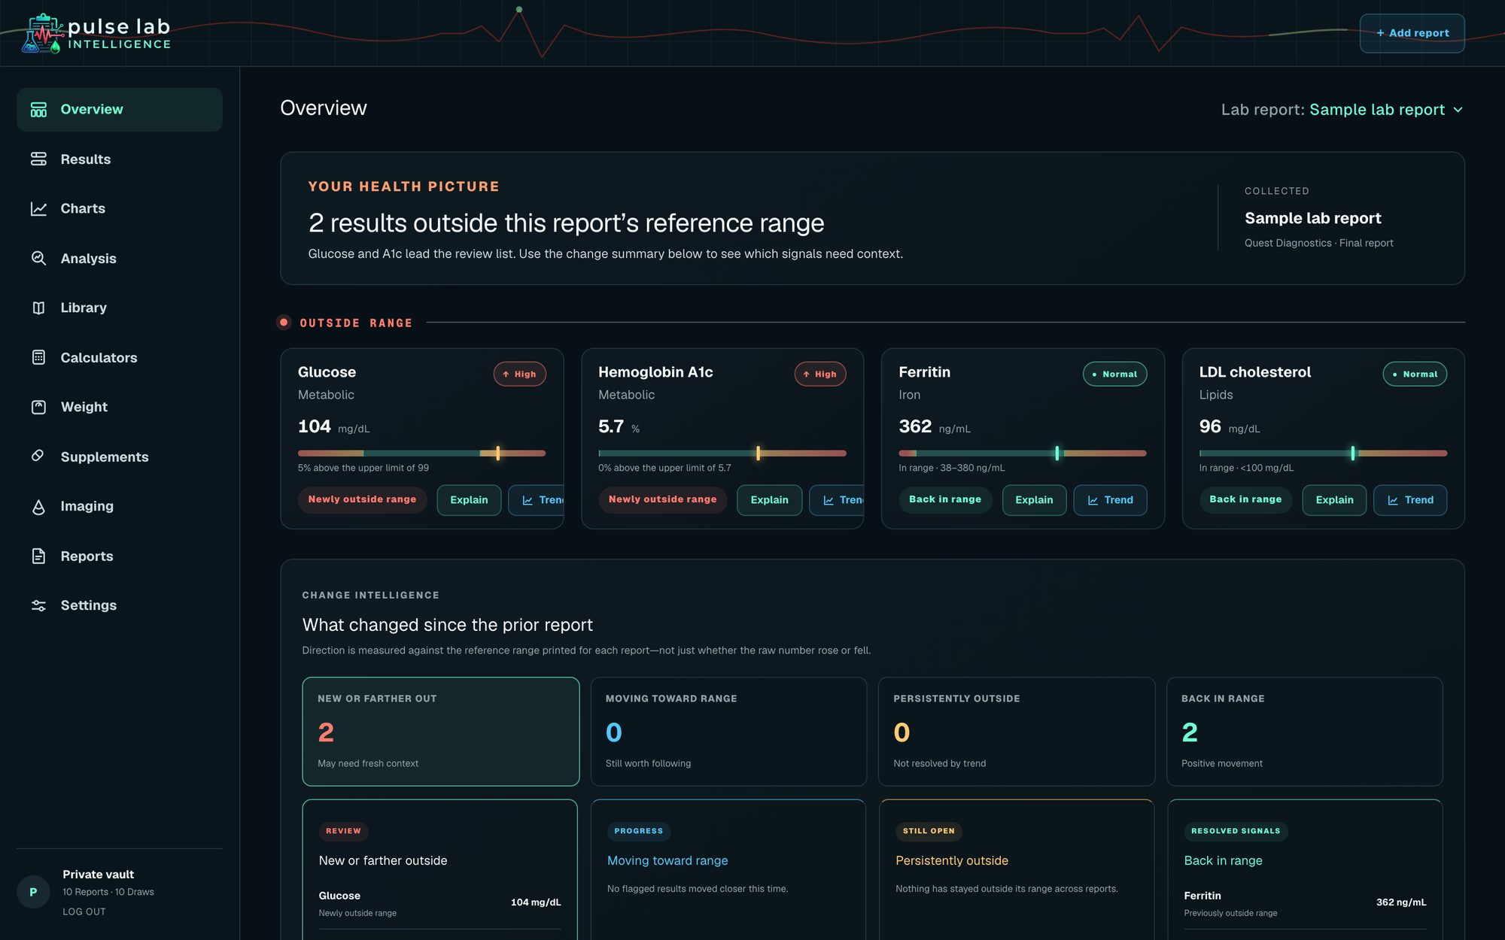Click the REVIEW tag

pyautogui.click(x=343, y=831)
